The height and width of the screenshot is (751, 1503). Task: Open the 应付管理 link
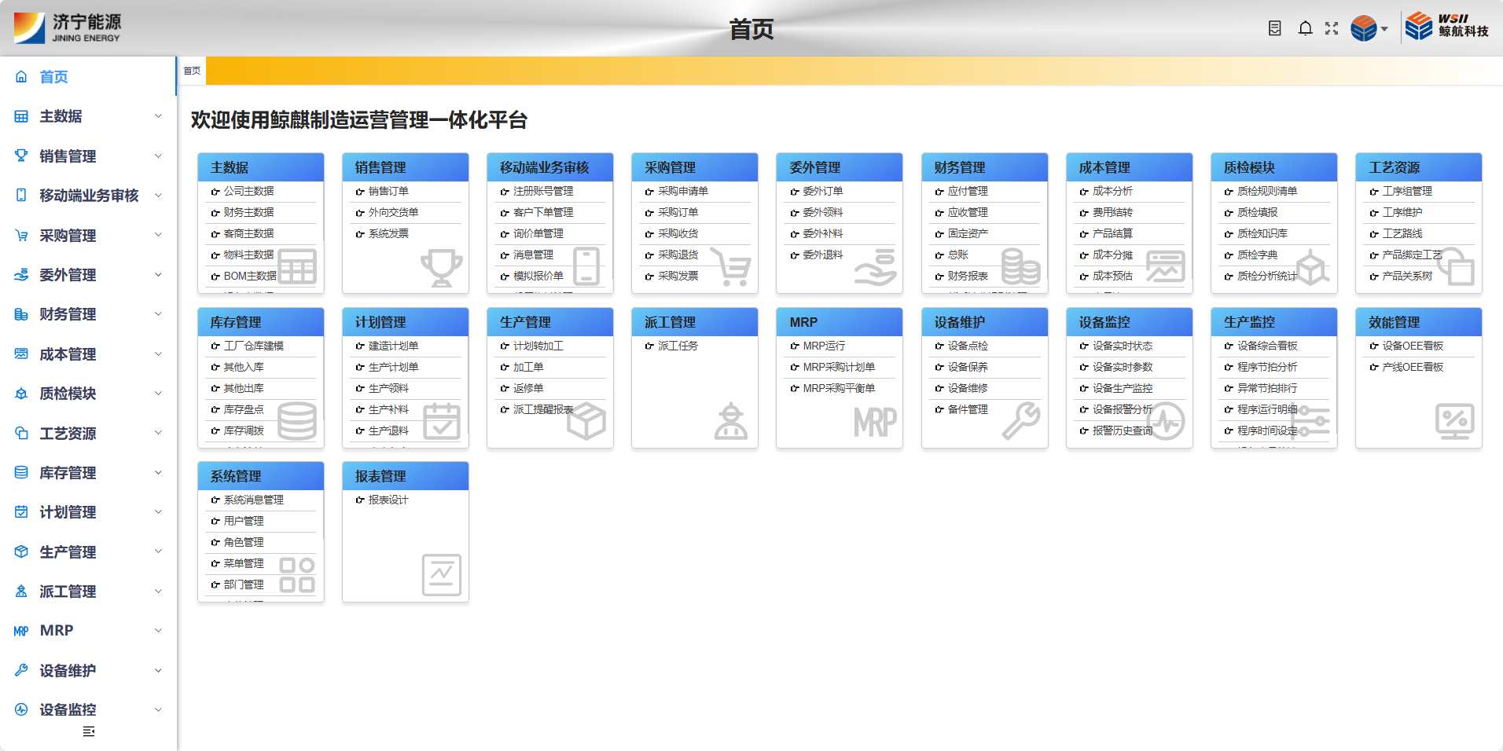coord(968,191)
